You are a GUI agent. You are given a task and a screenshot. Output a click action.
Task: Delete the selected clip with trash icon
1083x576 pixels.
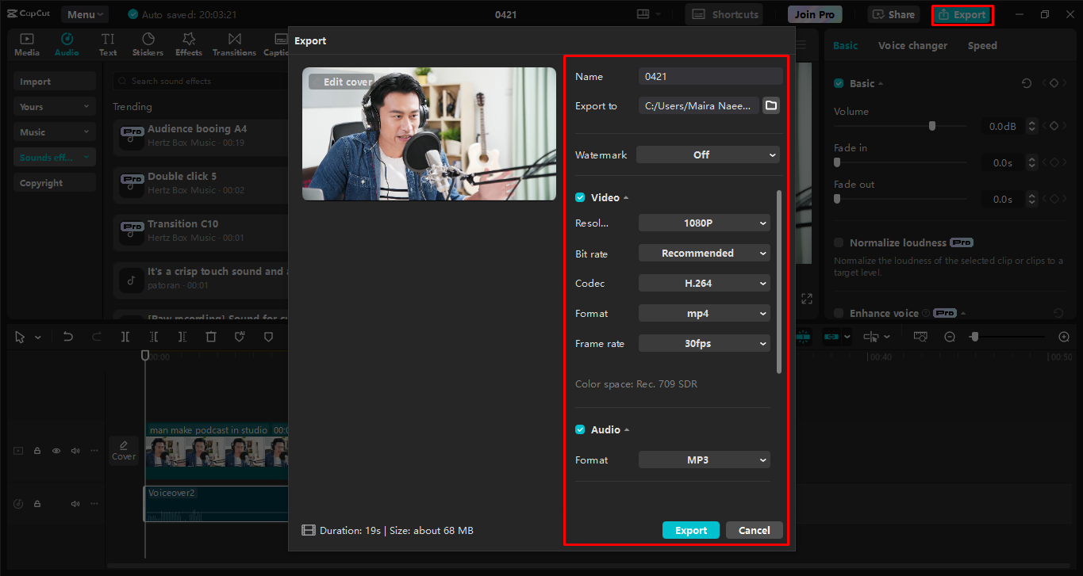[211, 337]
